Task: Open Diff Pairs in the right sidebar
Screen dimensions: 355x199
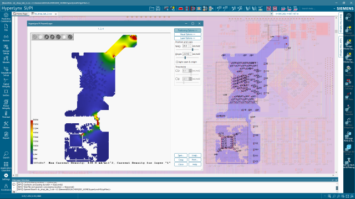Action: pos(349,97)
